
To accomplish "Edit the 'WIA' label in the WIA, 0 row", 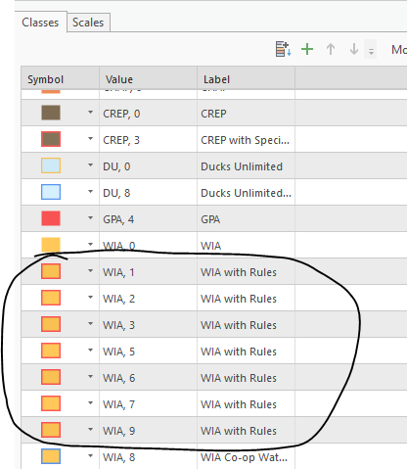I will (246, 245).
